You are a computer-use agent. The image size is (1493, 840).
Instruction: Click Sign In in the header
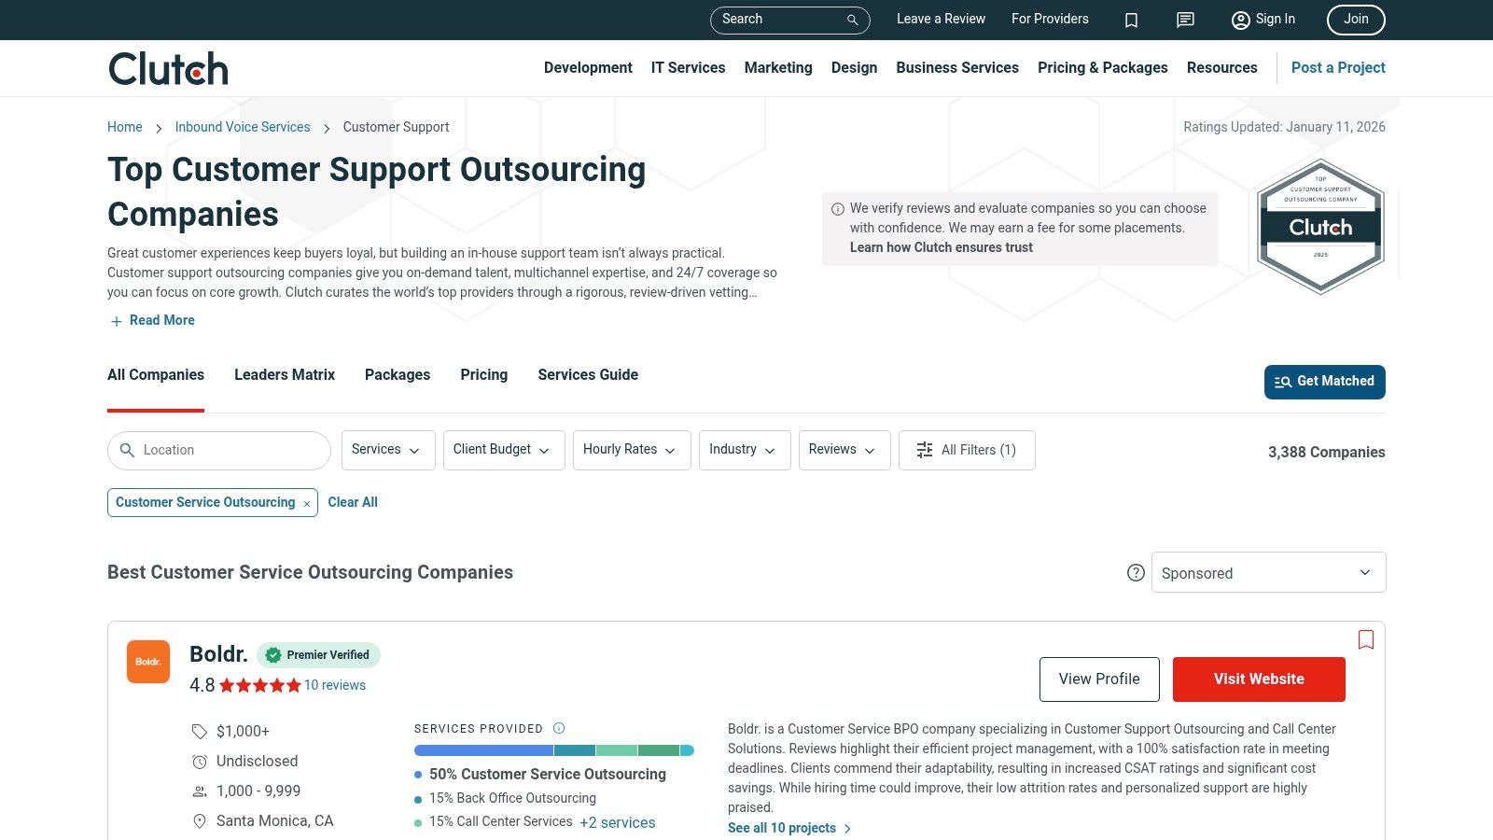(1263, 20)
